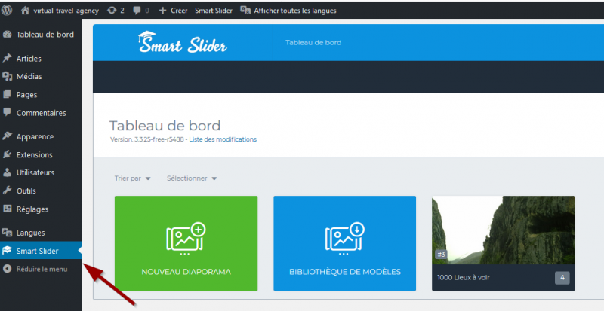Click the new slideshow icon on green tile
604x311 pixels.
[186, 239]
